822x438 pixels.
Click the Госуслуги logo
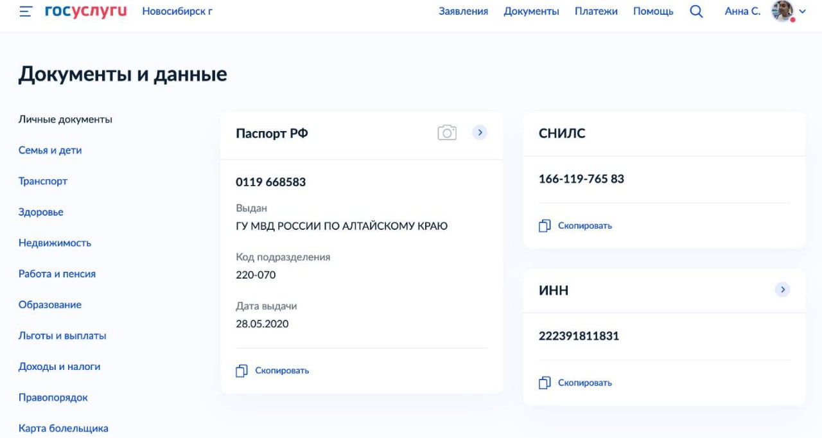pos(86,11)
